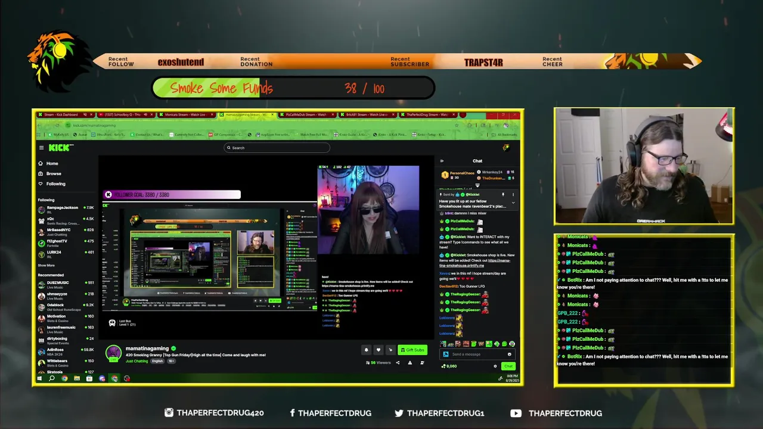Click the notification bell button under stream
763x429 pixels.
(x=366, y=350)
